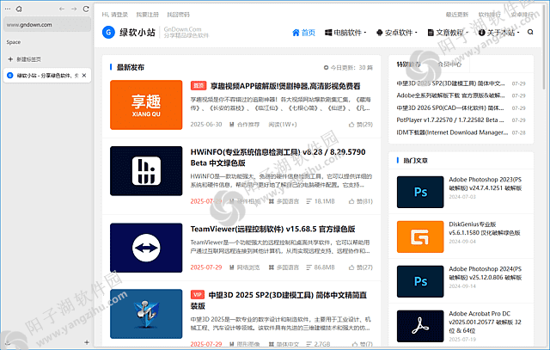Open the HWiNFO v8.28 article title
The width and height of the screenshot is (550, 350).
(278, 157)
